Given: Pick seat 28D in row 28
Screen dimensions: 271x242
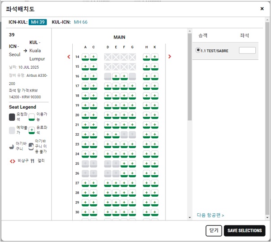Looking at the screenshot, I should tap(108, 193).
